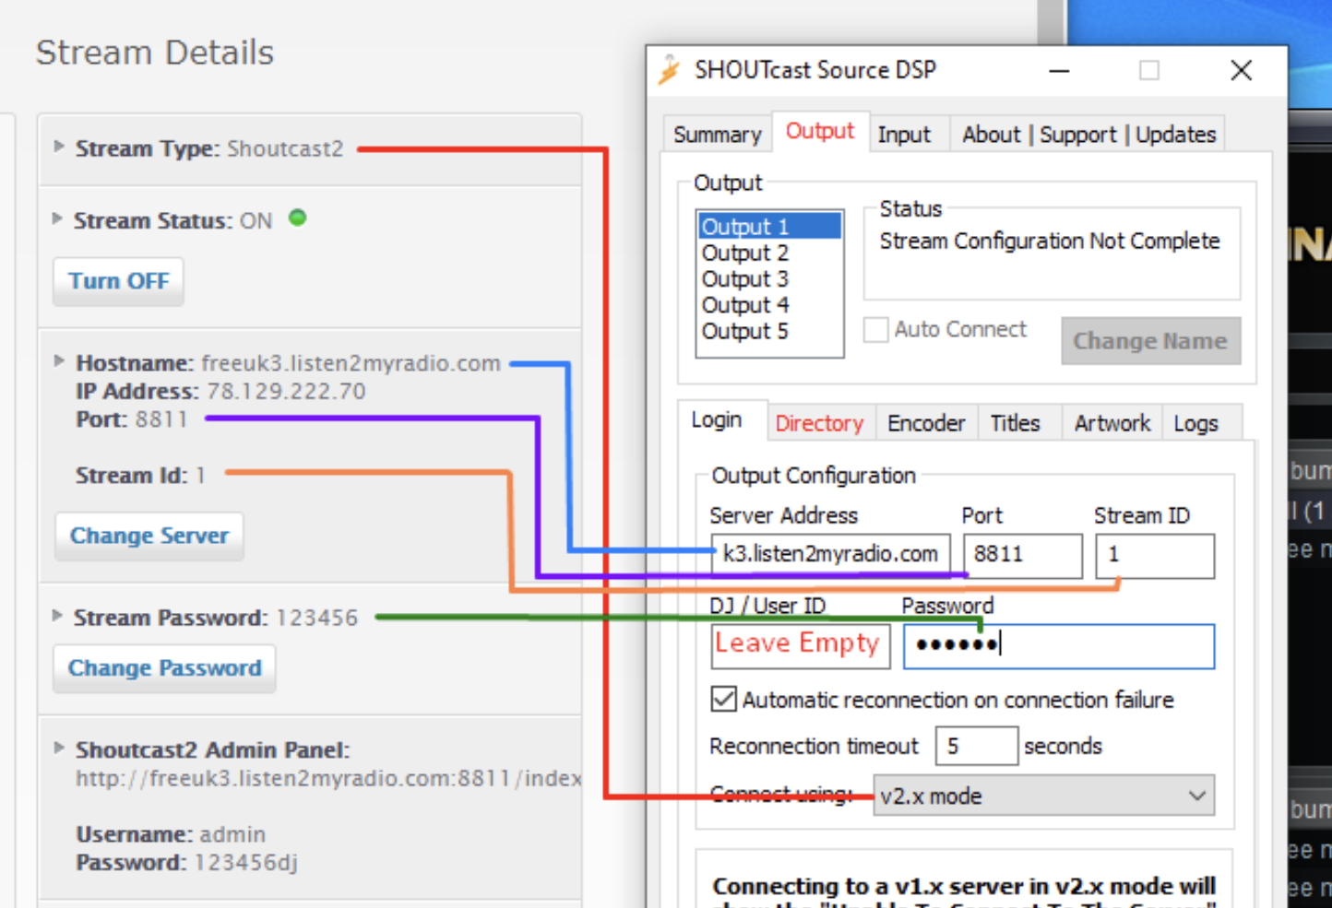The image size is (1332, 908).
Task: Close the SHOUTcast Source DSP window
Action: pos(1241,71)
